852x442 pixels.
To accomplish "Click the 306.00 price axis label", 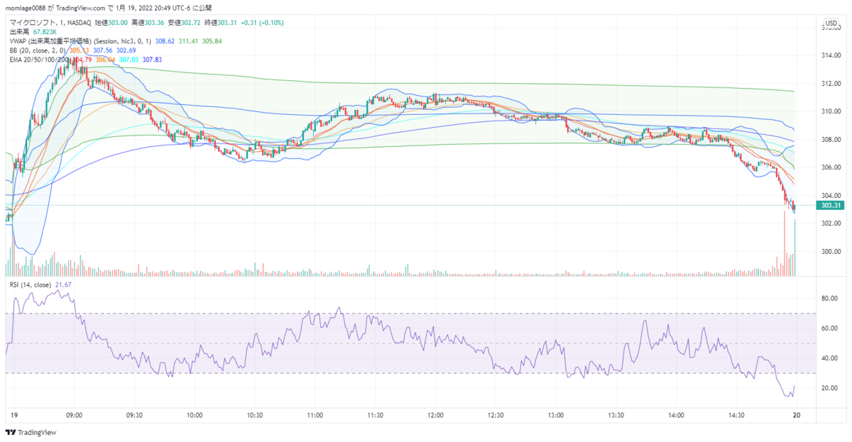I will click(831, 167).
